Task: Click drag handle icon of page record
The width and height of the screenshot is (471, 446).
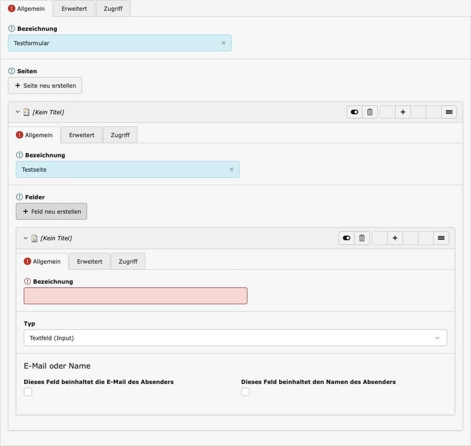Action: (x=449, y=112)
